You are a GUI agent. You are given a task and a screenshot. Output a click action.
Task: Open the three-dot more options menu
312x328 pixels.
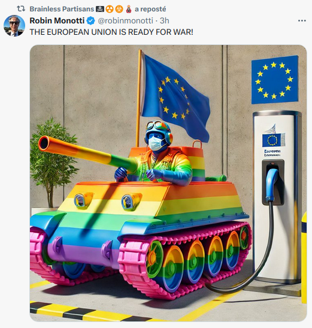click(x=302, y=20)
